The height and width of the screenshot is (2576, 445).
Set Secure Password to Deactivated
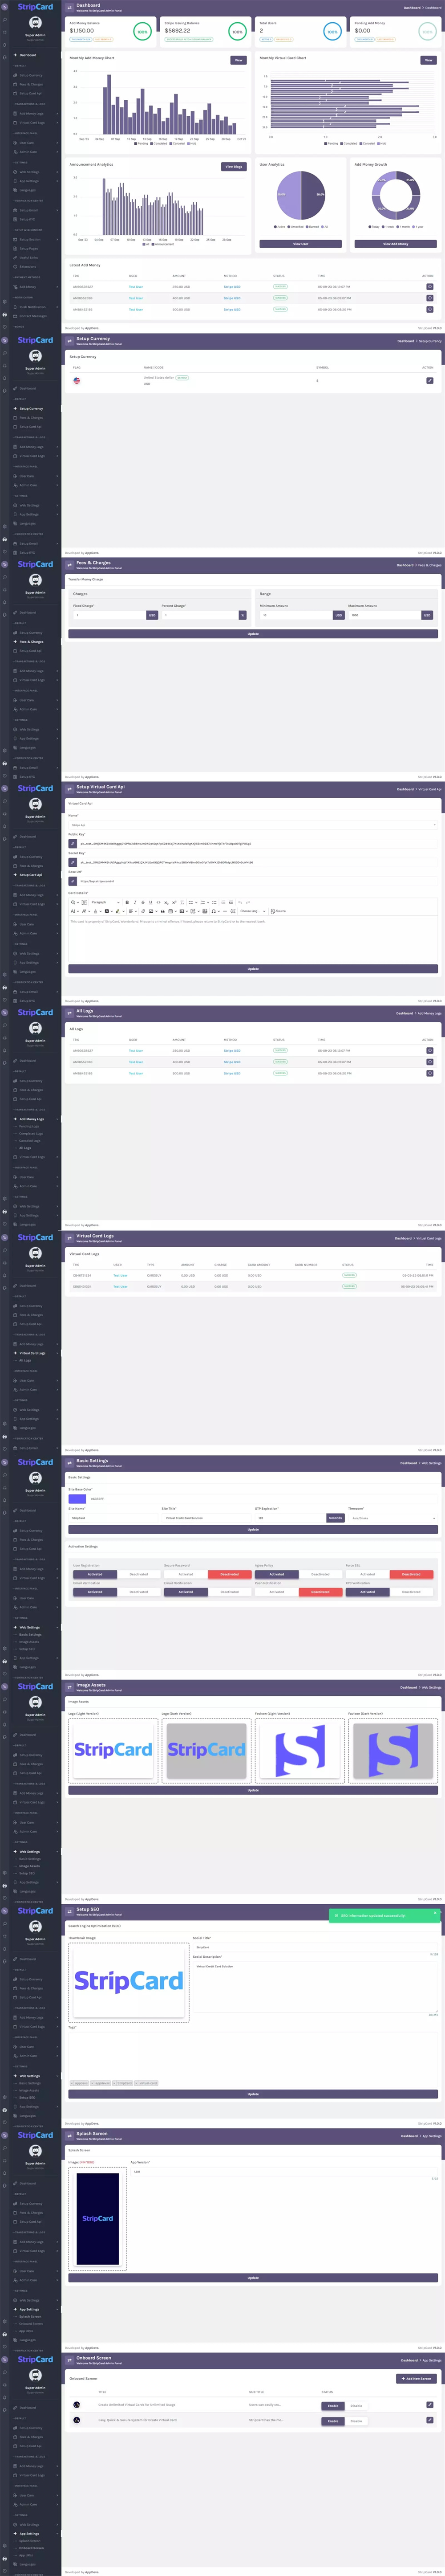(230, 1574)
